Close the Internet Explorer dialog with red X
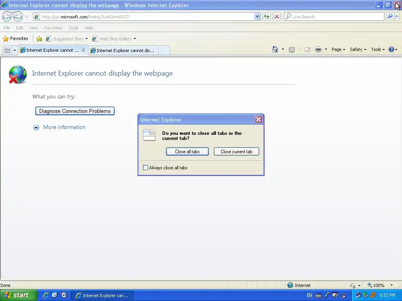The height and width of the screenshot is (301, 402). pyautogui.click(x=258, y=119)
